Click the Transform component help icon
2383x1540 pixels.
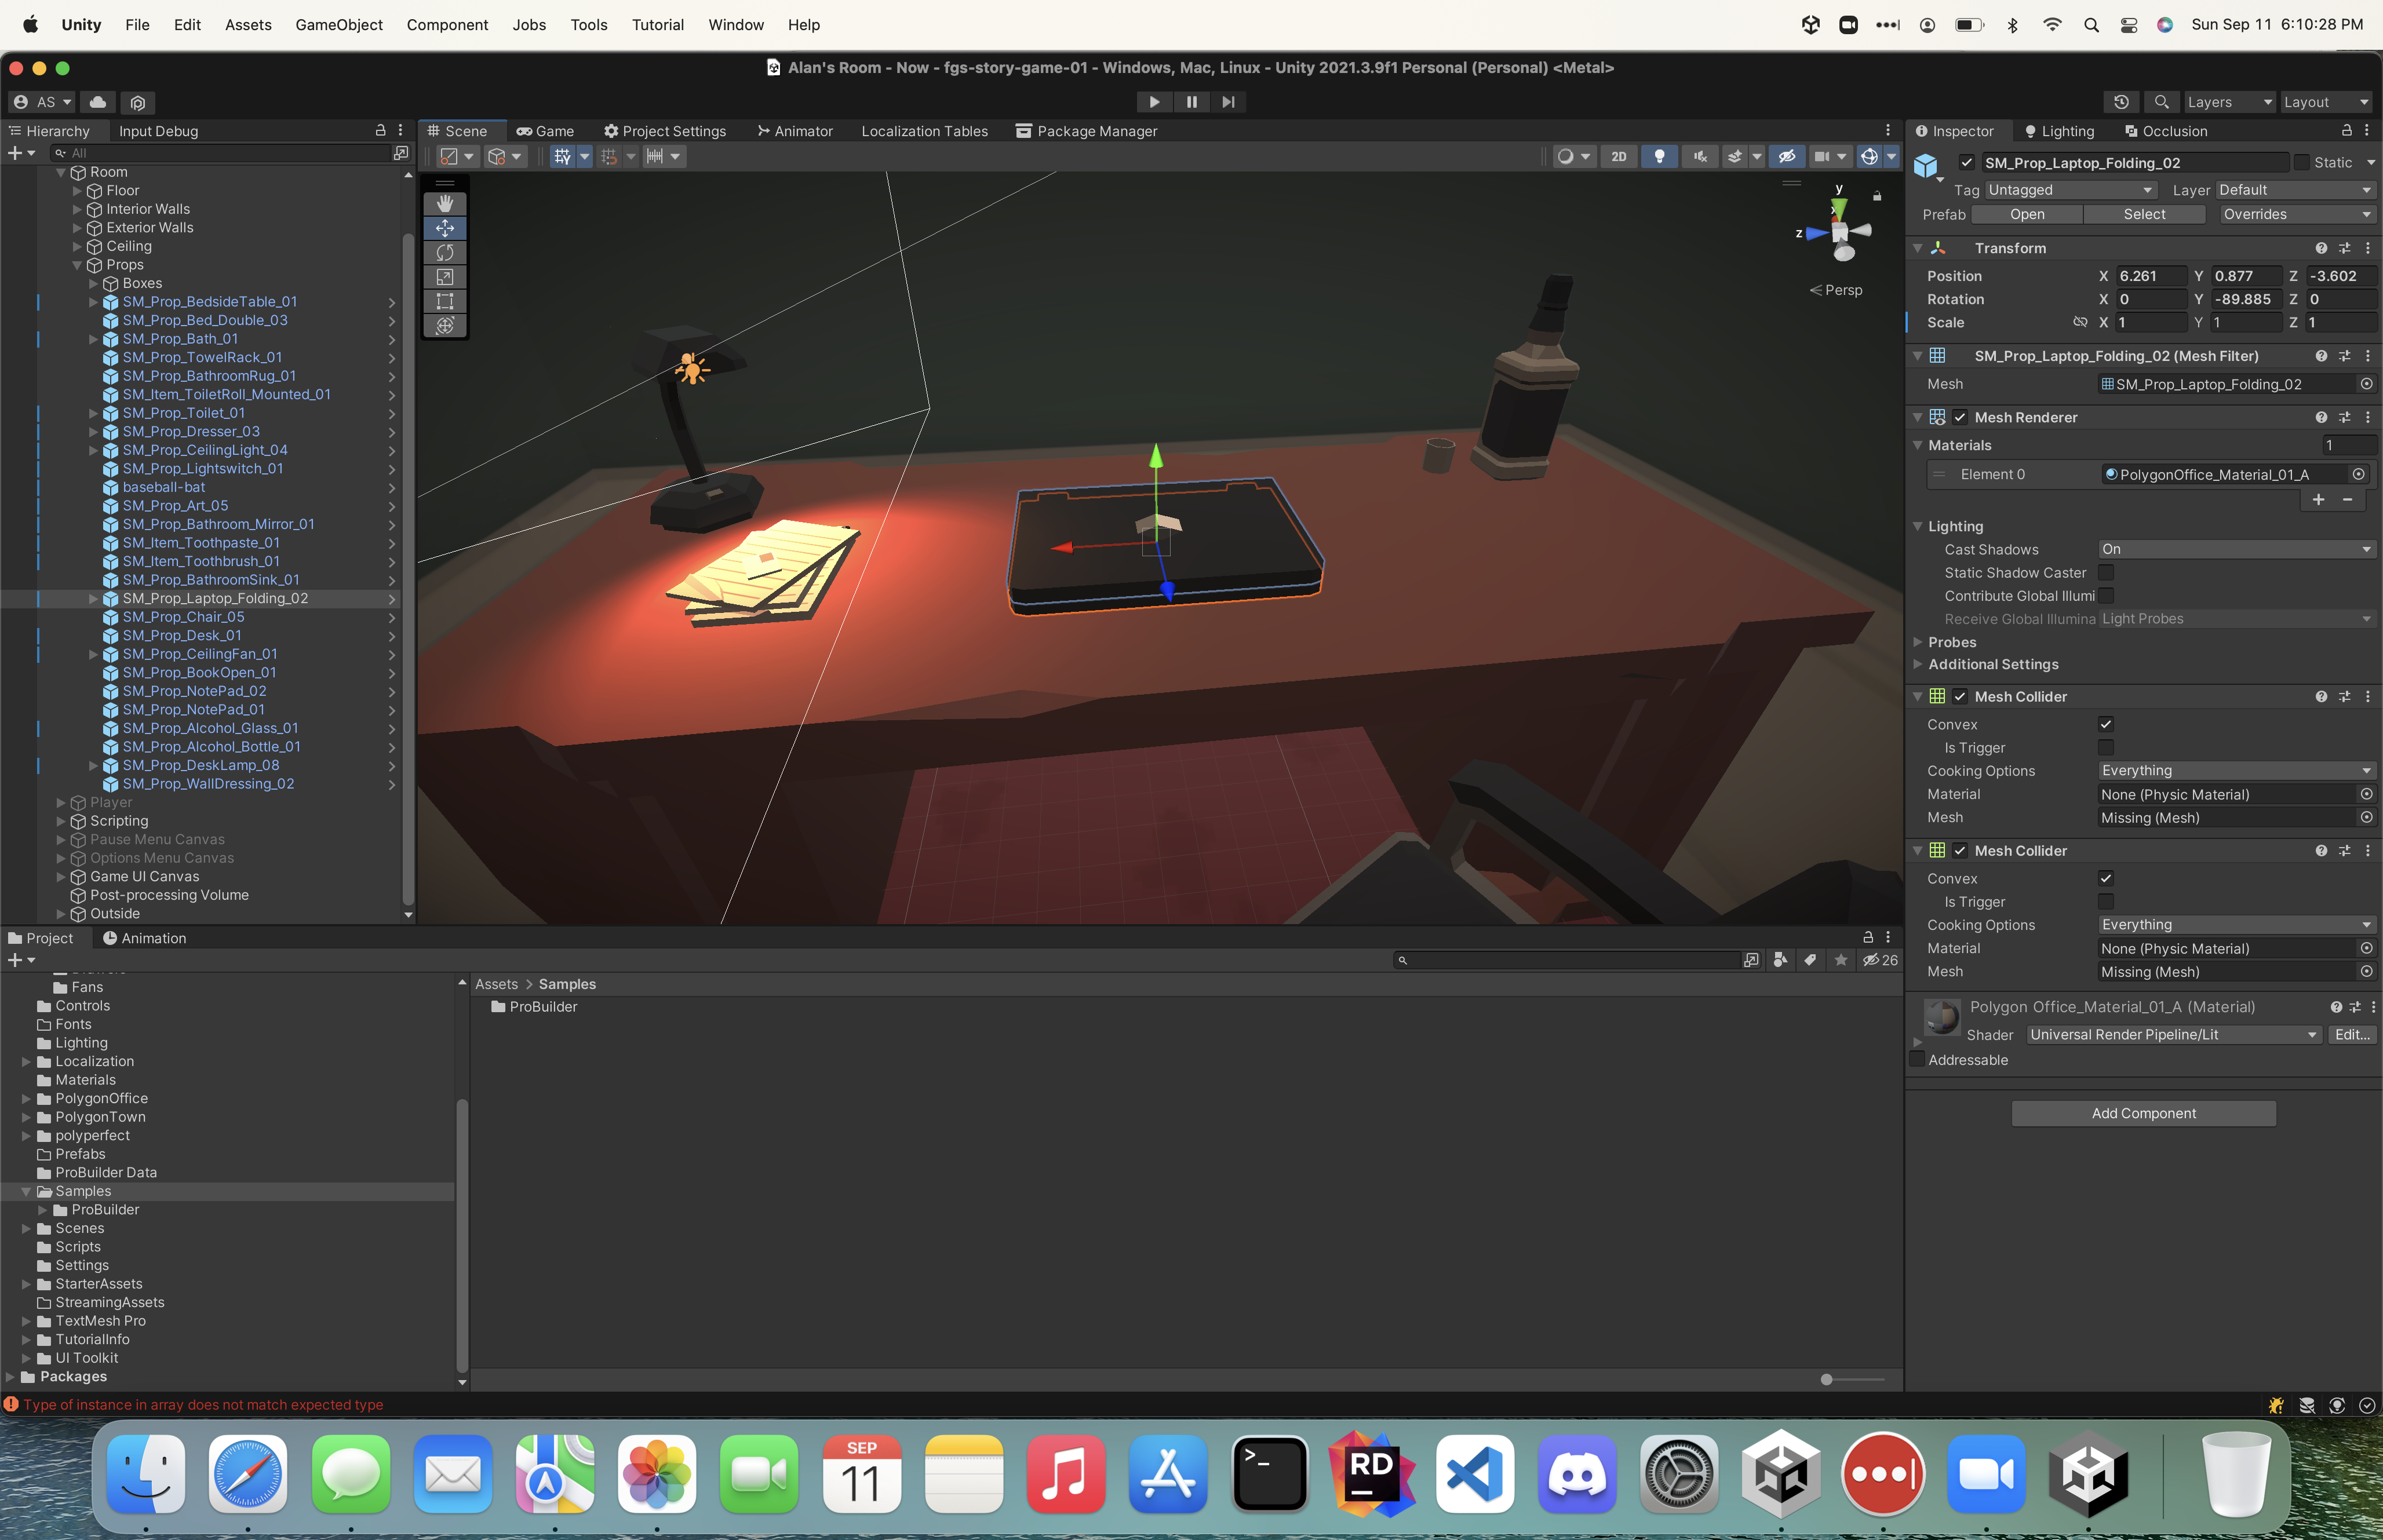click(2321, 248)
